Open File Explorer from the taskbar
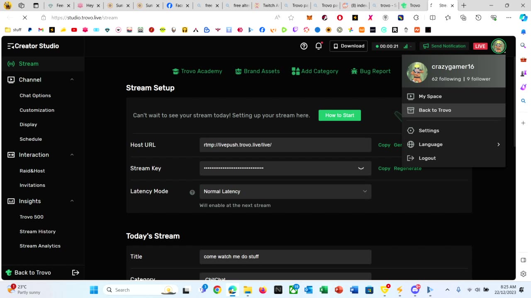The width and height of the screenshot is (531, 298). tap(247, 290)
